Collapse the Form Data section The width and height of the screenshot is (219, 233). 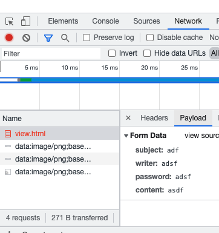(x=126, y=136)
